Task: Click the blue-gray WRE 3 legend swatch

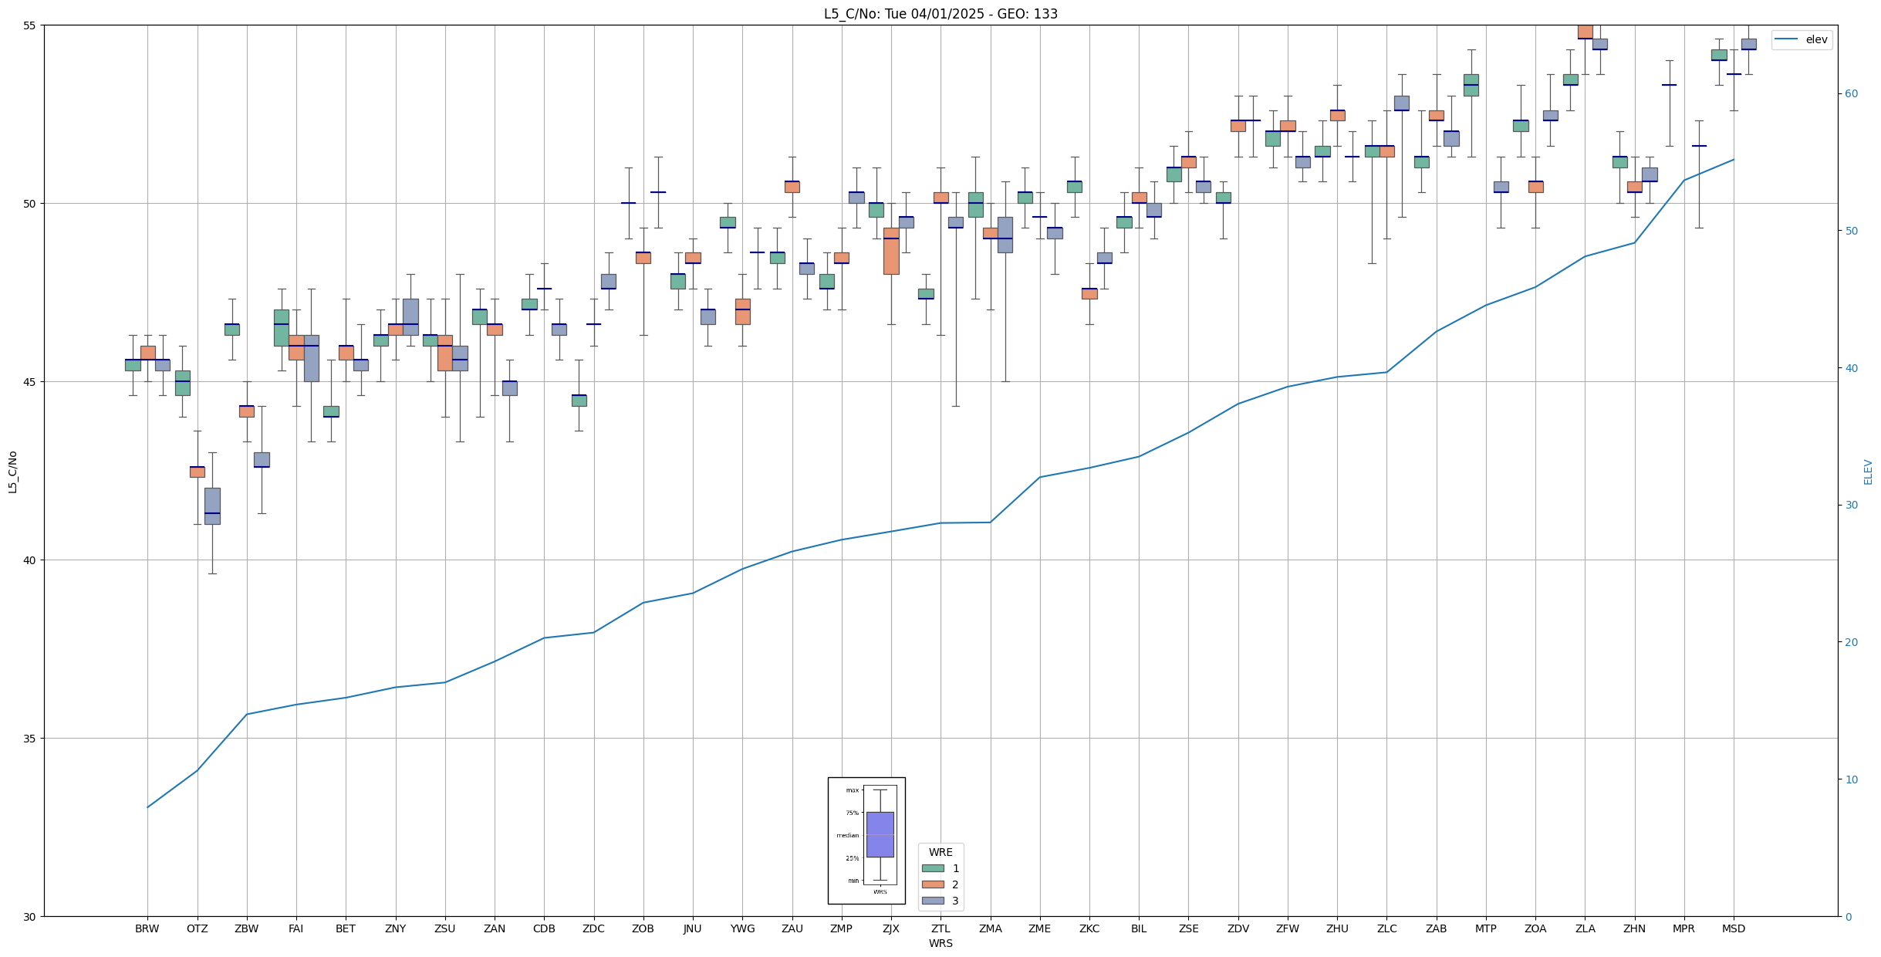Action: tap(932, 901)
